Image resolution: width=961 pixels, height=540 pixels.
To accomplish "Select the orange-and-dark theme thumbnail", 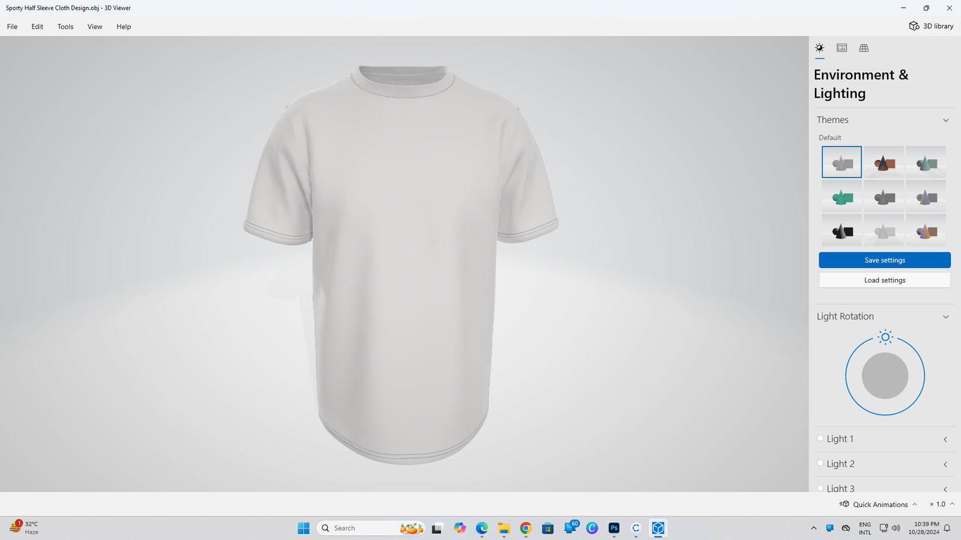I will [884, 162].
